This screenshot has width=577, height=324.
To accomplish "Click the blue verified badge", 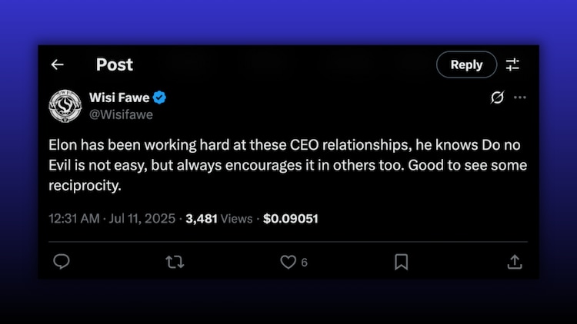I will (x=159, y=98).
